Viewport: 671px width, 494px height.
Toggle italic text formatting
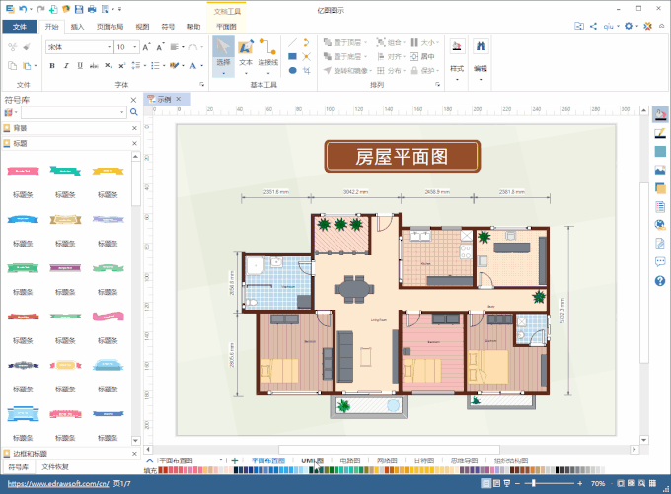(65, 66)
